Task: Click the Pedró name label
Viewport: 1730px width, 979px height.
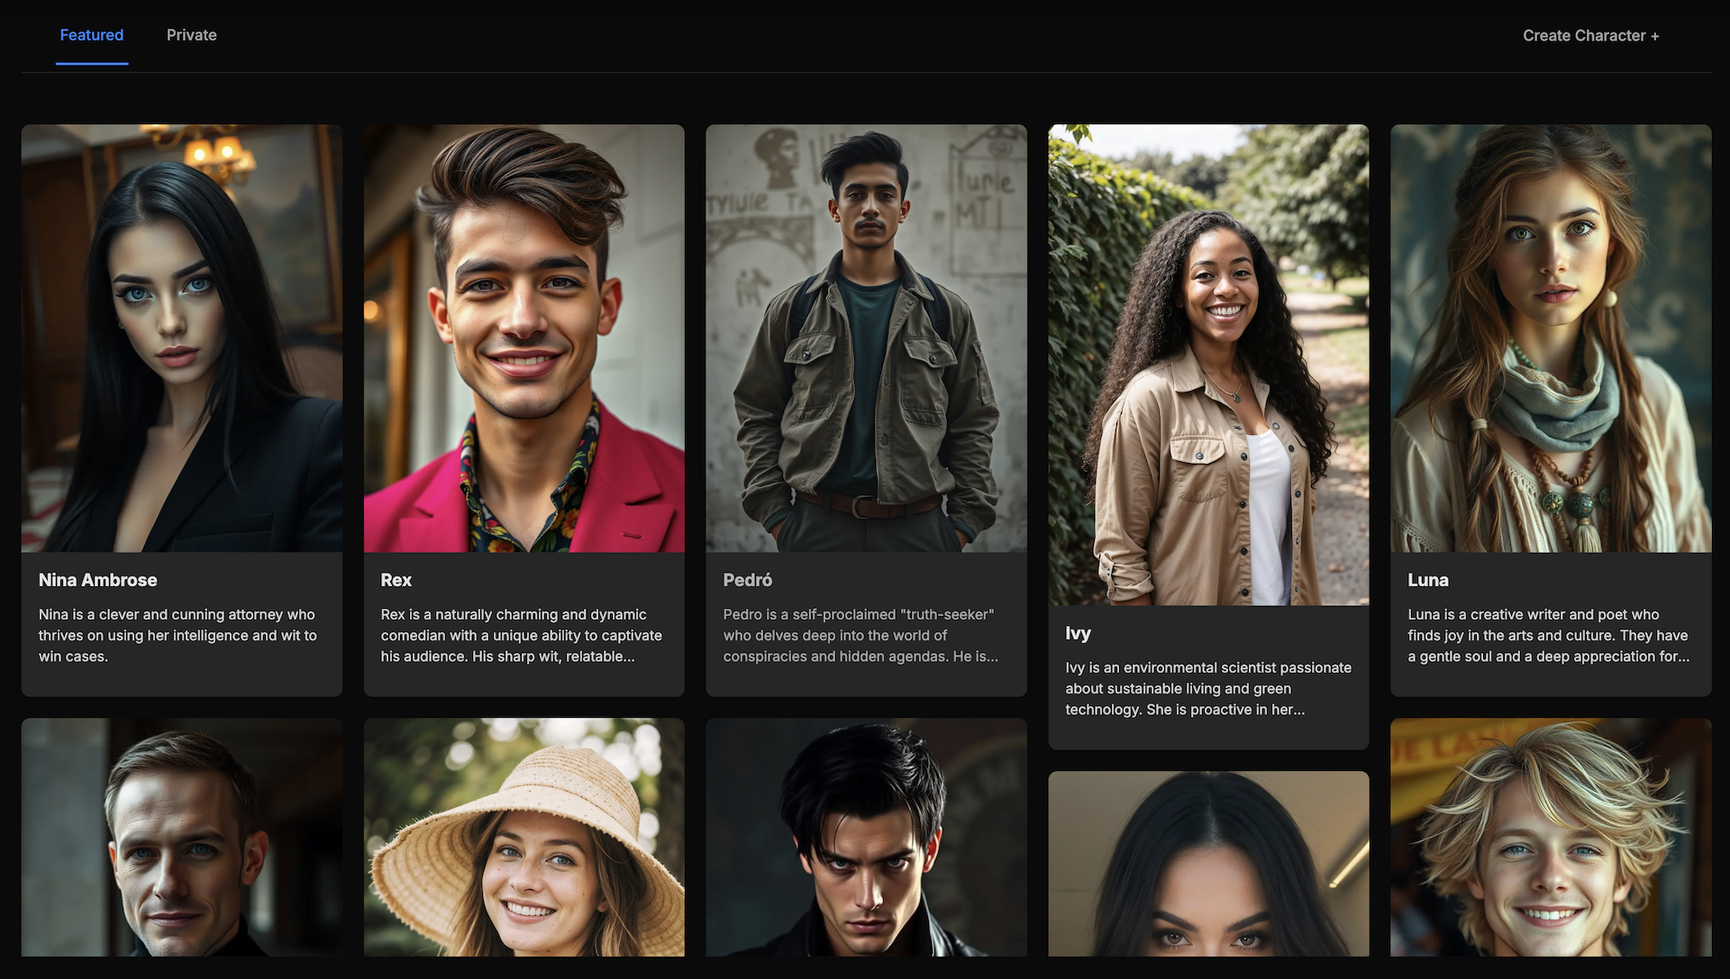Action: click(747, 580)
